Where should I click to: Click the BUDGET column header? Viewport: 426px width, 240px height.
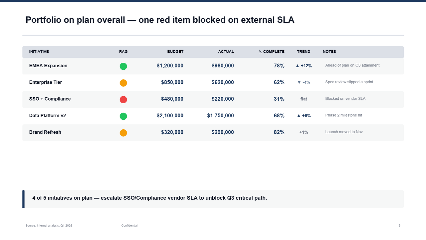(175, 52)
